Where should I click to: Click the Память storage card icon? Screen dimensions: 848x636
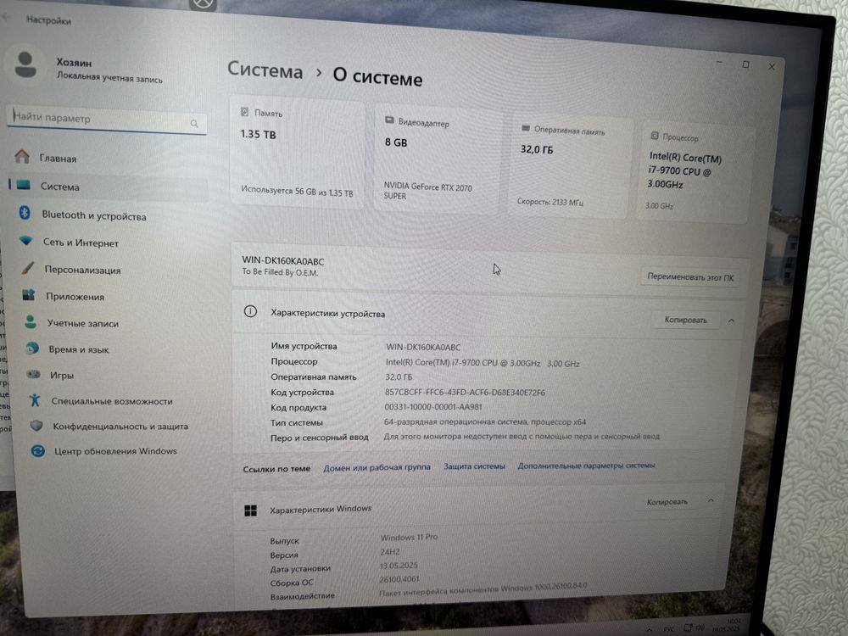244,111
